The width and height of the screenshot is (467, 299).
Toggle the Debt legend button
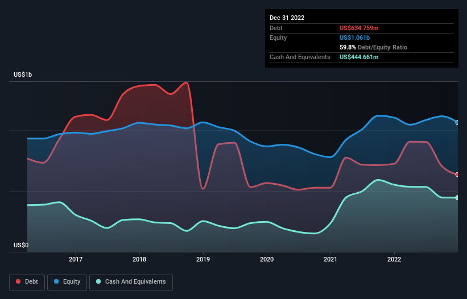pos(27,282)
